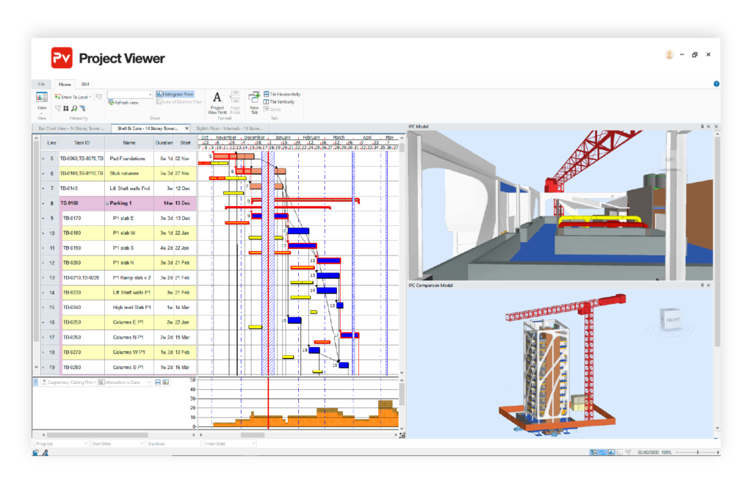Click the histogram row number 1 button
The width and height of the screenshot is (752, 494).
(35, 382)
